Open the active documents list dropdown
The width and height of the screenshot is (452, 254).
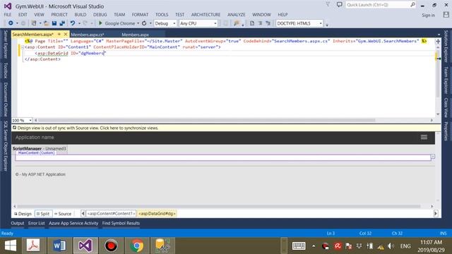tap(439, 35)
